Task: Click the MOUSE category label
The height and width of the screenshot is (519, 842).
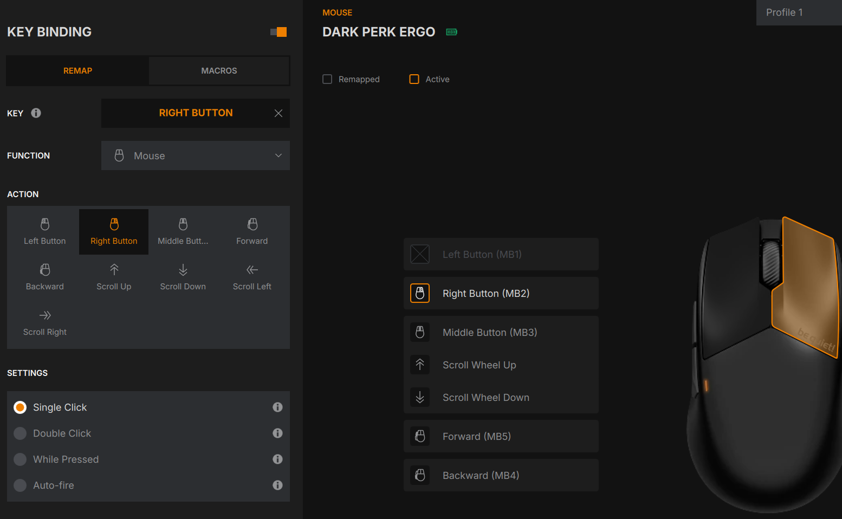Action: coord(337,12)
